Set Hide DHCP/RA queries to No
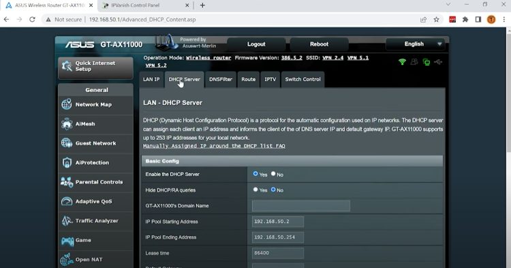 coord(273,190)
